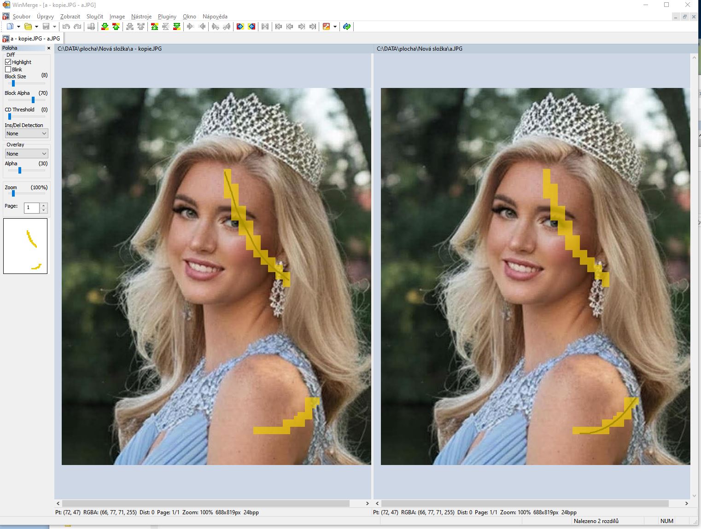This screenshot has height=529, width=701.
Task: Select the a - kopie.JPG - a.JPG tab
Action: [31, 39]
